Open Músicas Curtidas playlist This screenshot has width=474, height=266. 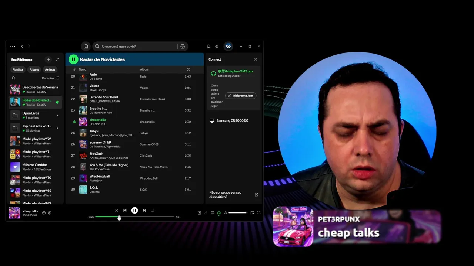[35, 167]
